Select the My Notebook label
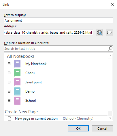Screen dimensions: 117x136 tap(36, 64)
